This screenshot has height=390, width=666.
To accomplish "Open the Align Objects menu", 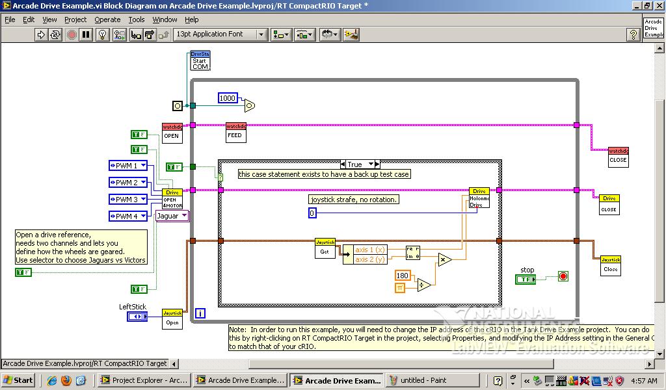I will pos(281,34).
